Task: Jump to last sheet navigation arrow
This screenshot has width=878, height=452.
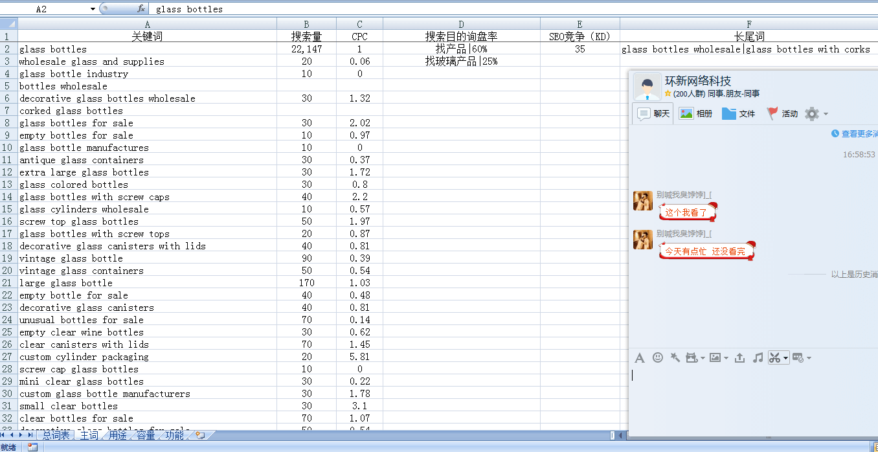Action: tap(30, 435)
